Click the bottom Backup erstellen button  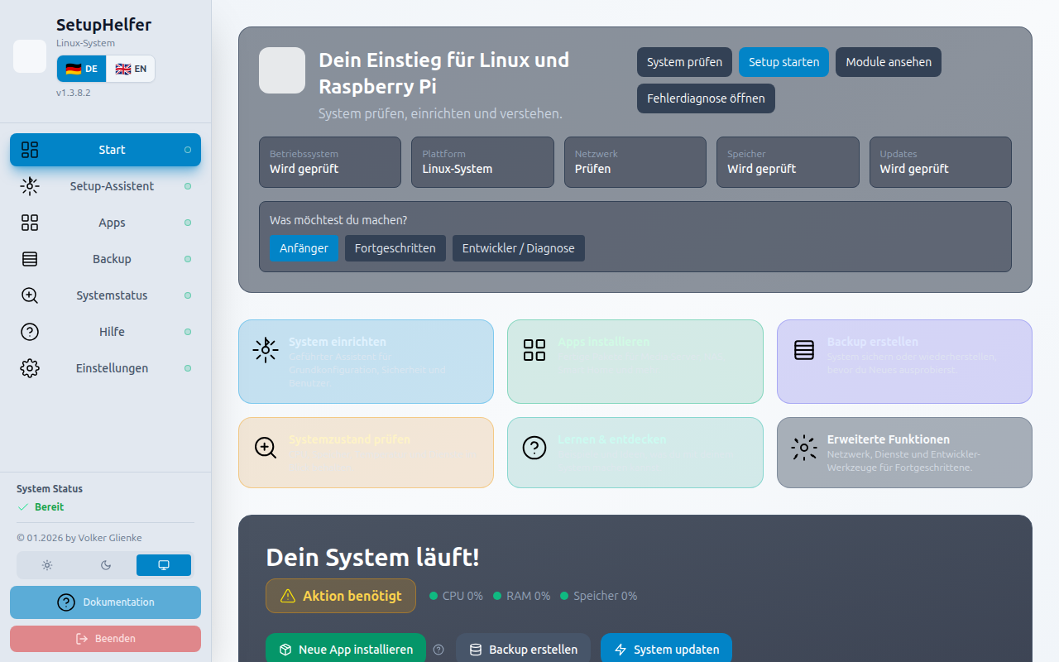coord(523,650)
